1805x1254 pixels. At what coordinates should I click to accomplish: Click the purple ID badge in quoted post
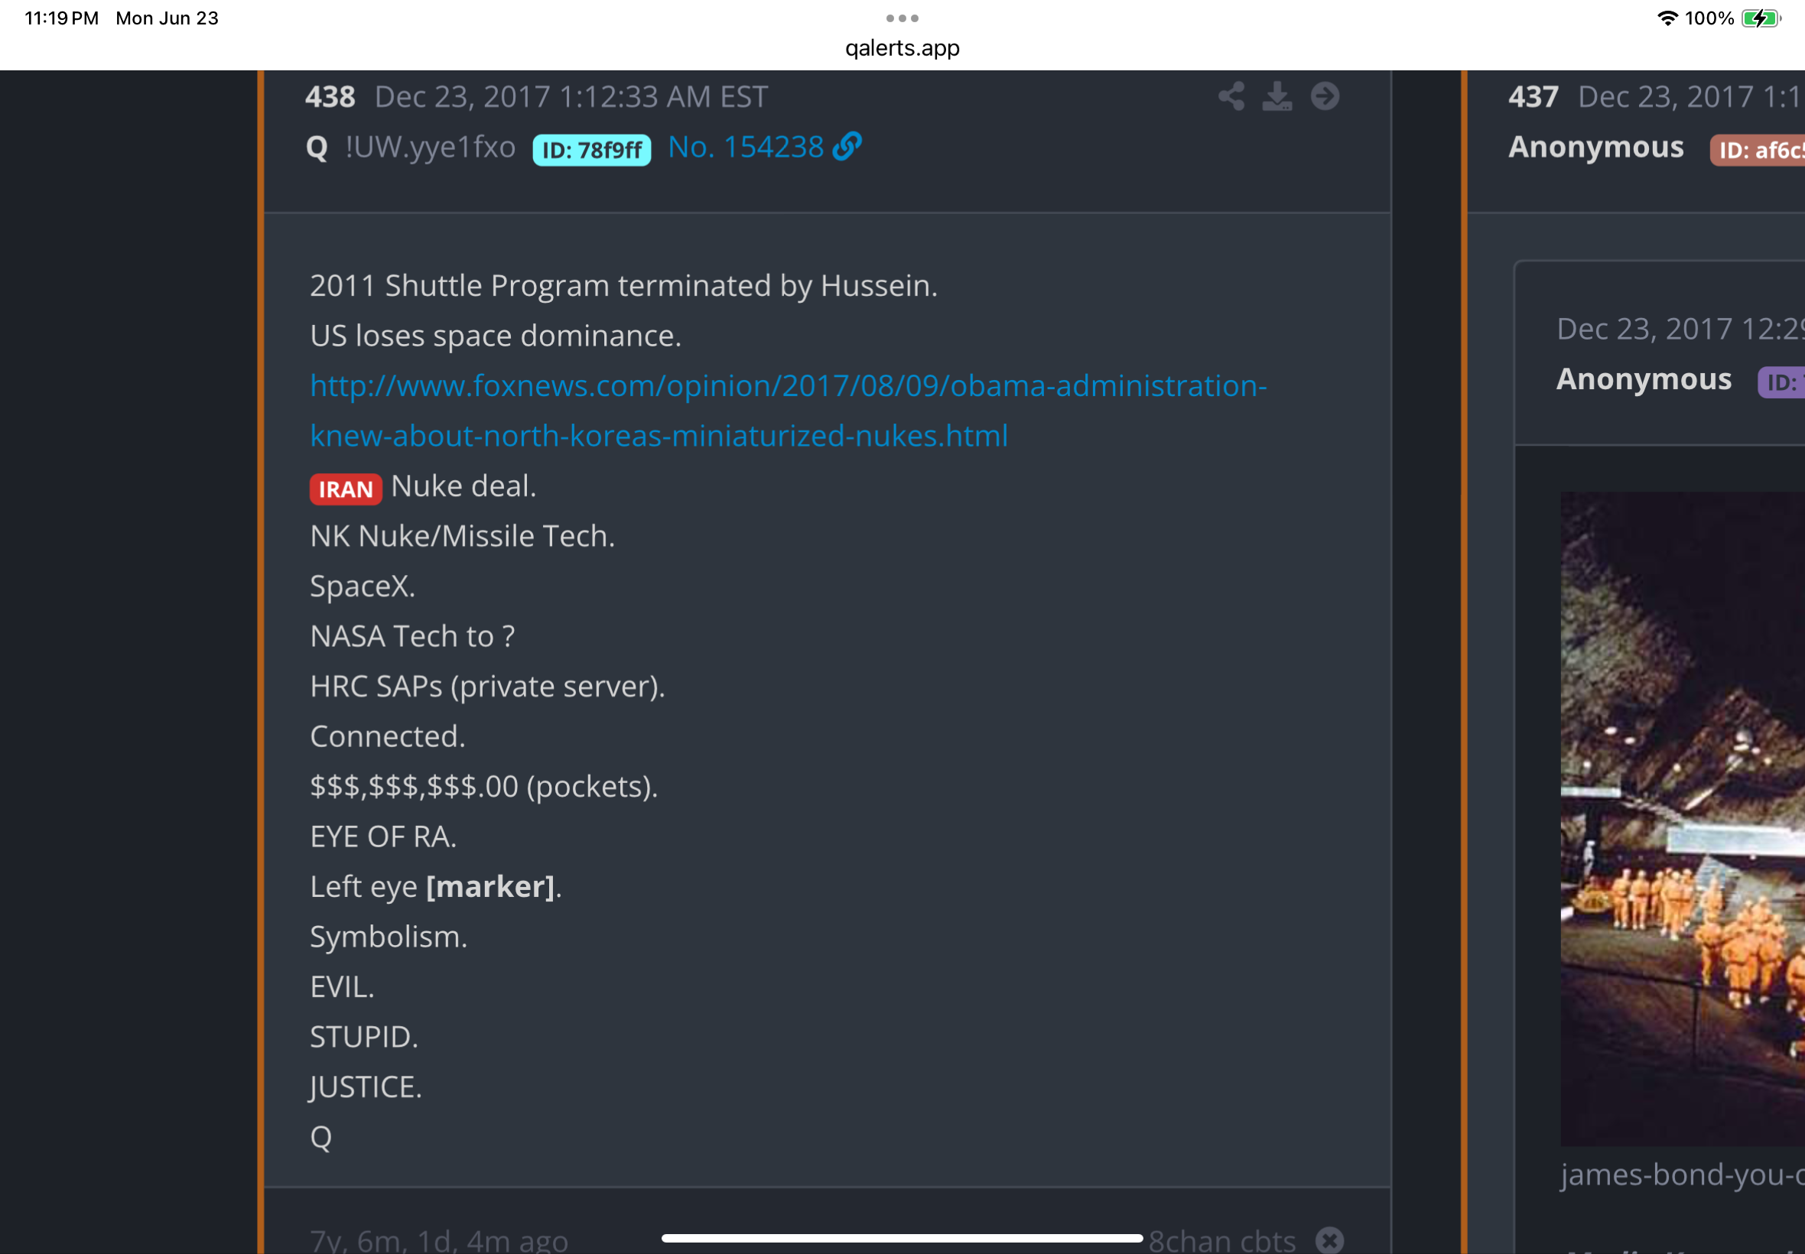tap(1781, 382)
